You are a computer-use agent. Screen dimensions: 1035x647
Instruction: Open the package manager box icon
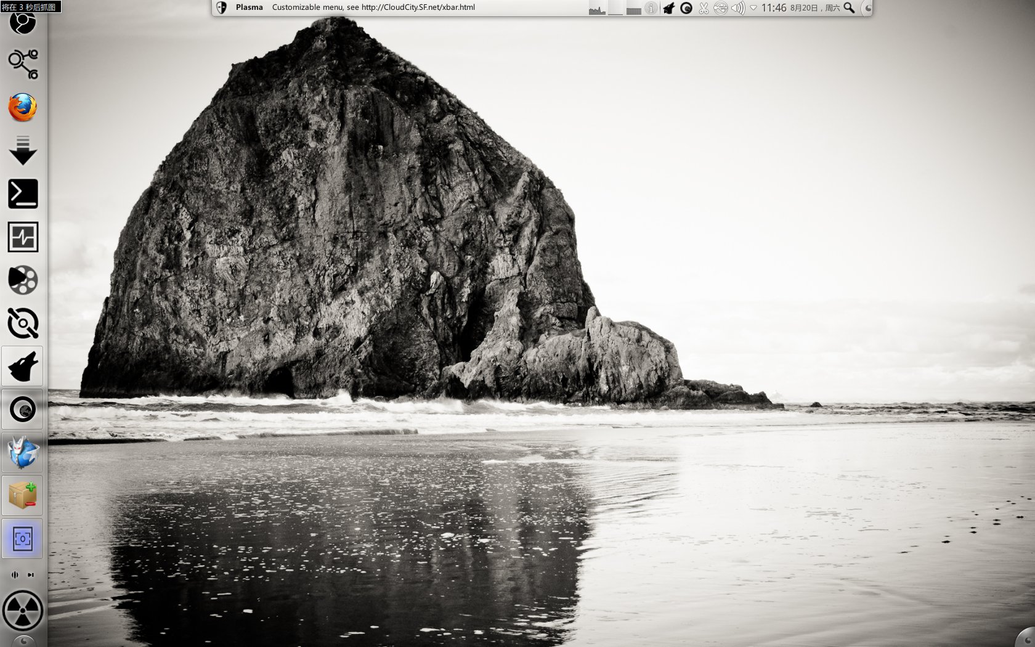pyautogui.click(x=23, y=495)
